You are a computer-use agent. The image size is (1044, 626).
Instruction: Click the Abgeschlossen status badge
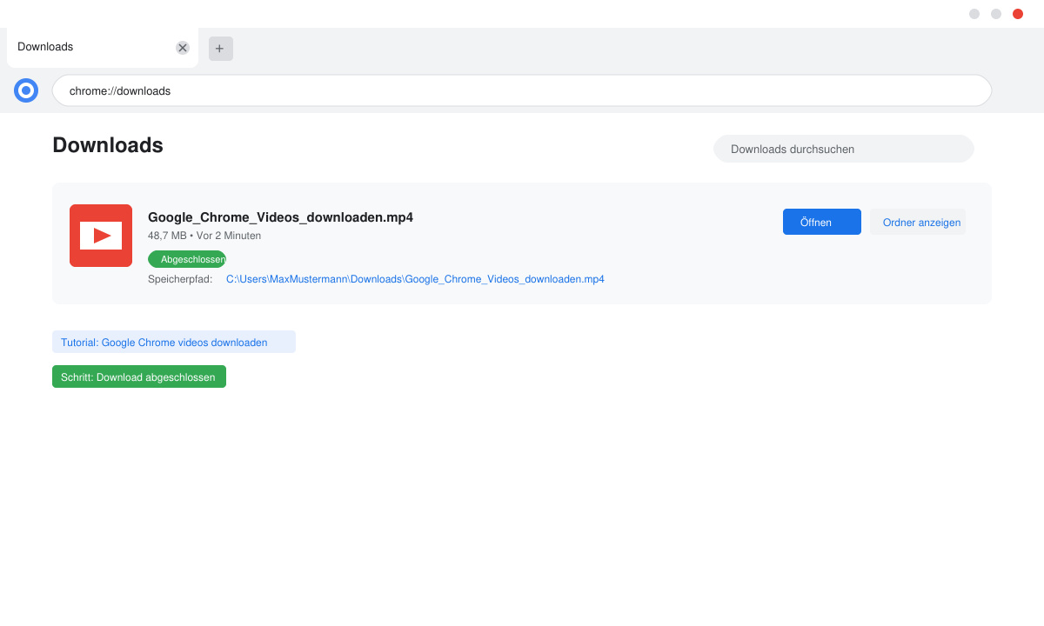187,259
